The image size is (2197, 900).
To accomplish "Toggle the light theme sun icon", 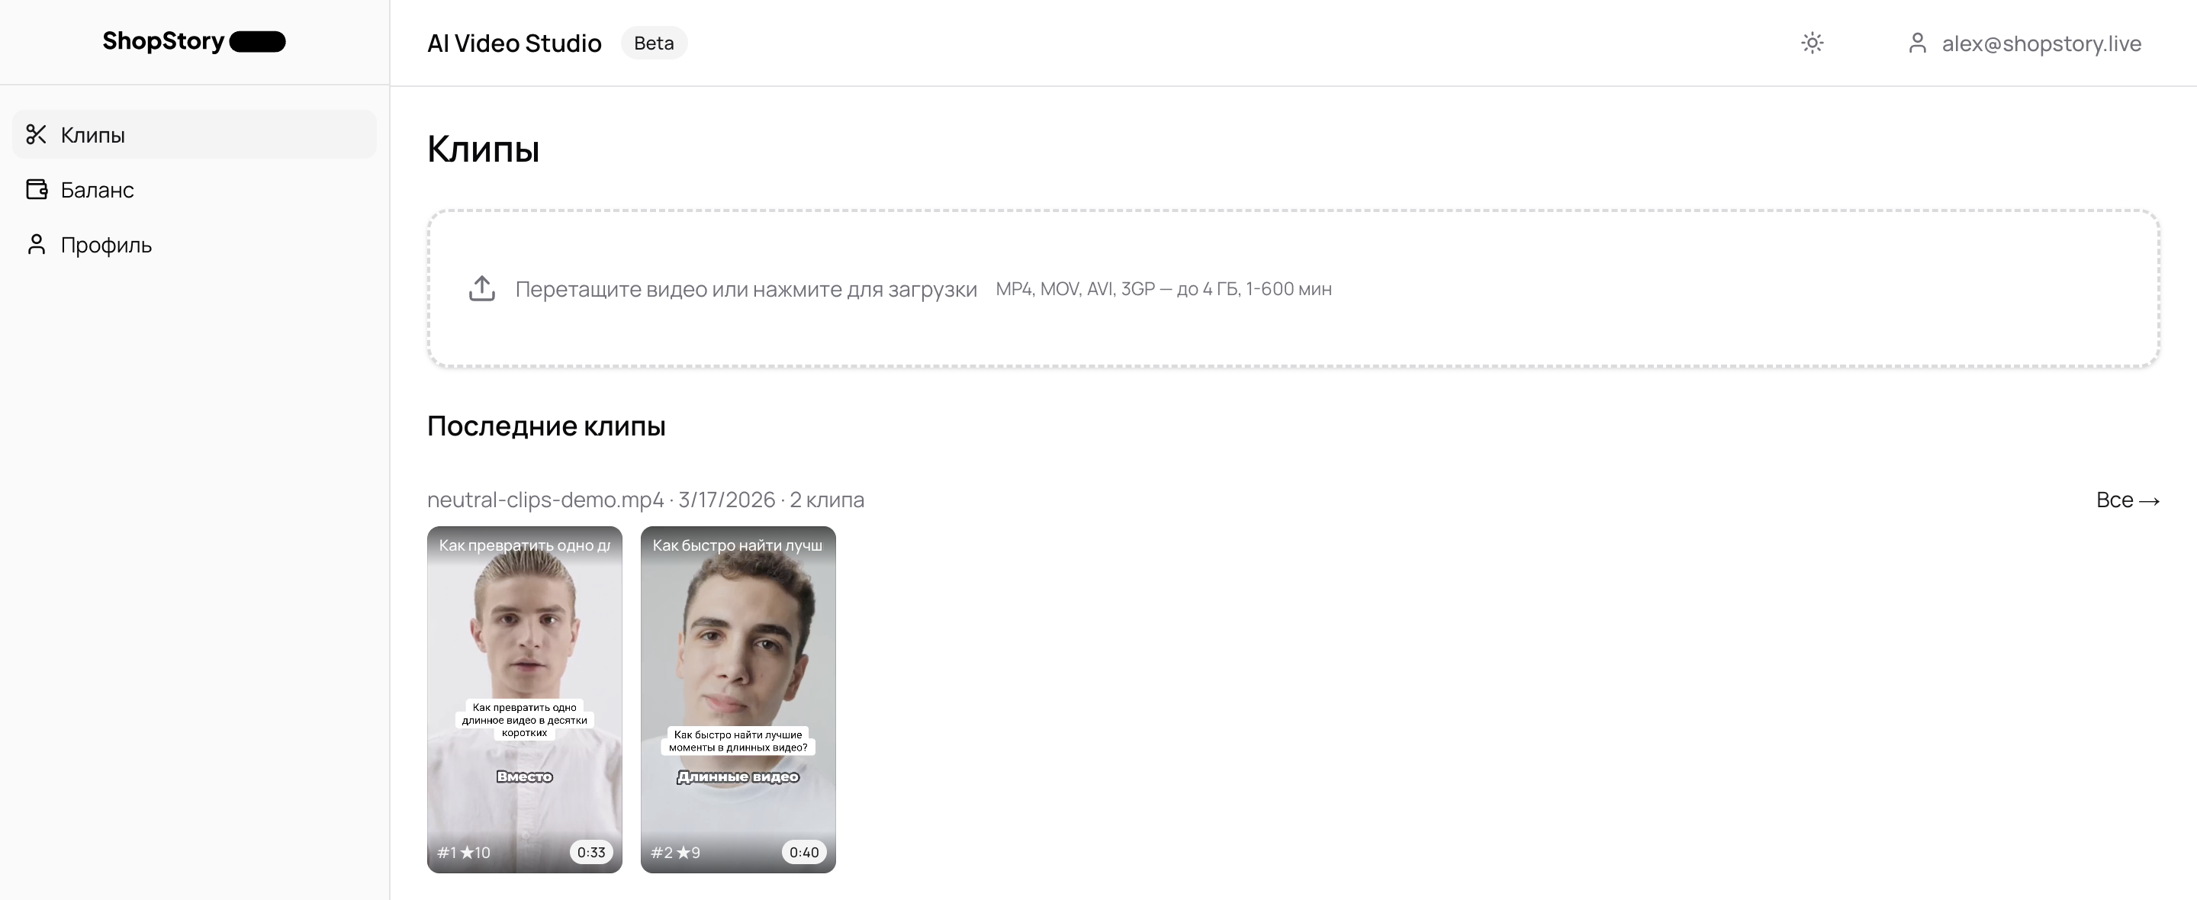I will coord(1813,43).
